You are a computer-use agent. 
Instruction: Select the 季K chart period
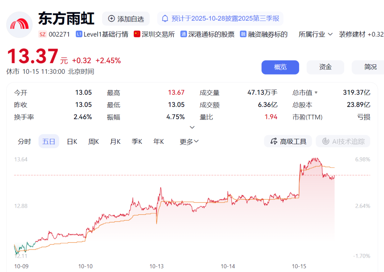click(x=137, y=141)
